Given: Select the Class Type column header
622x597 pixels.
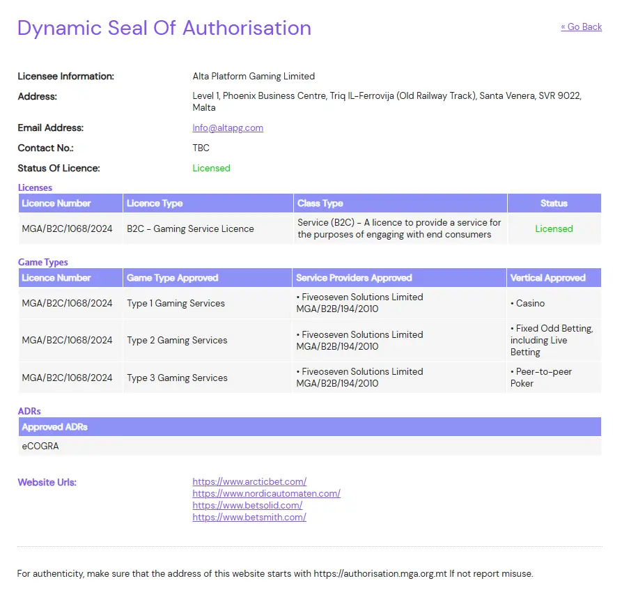Looking at the screenshot, I should [x=320, y=203].
